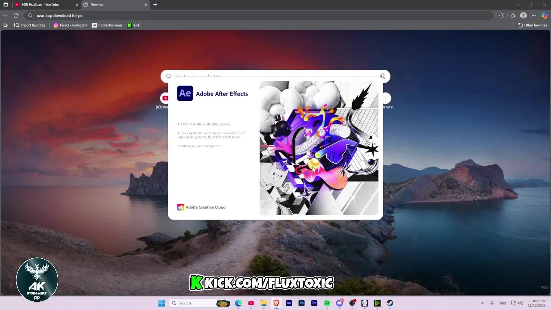Open Microsoft Edge from the taskbar
Screen dimensions: 551x310
[238, 303]
